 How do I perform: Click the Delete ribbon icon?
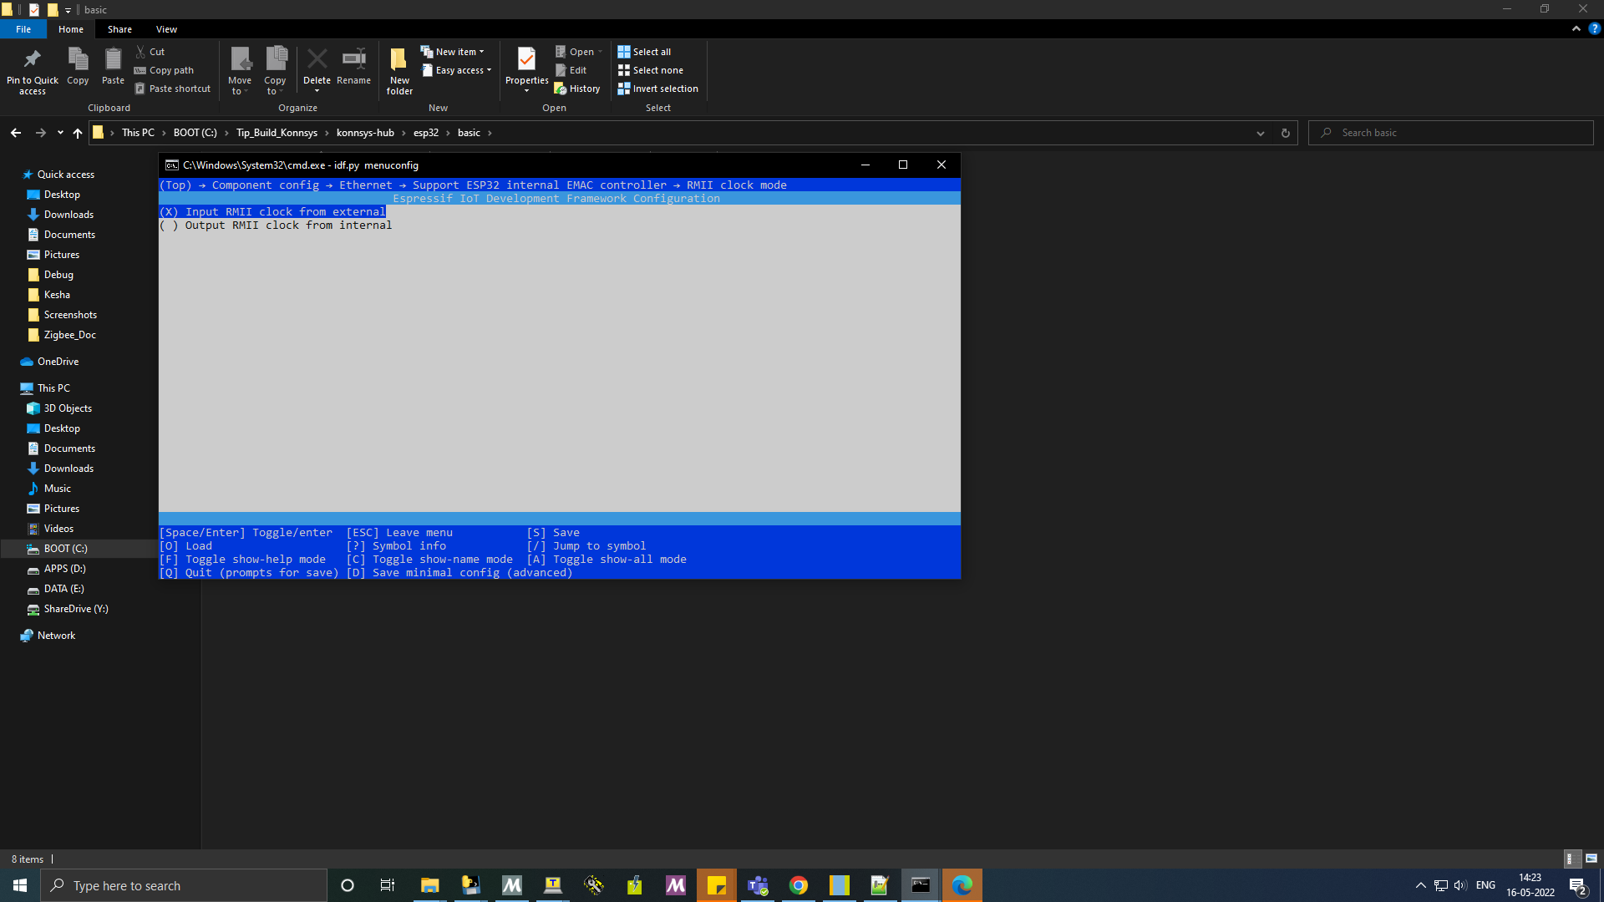[x=317, y=59]
